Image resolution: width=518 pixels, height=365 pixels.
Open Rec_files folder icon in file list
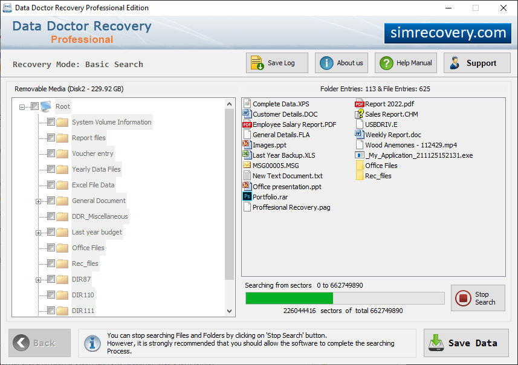click(360, 175)
